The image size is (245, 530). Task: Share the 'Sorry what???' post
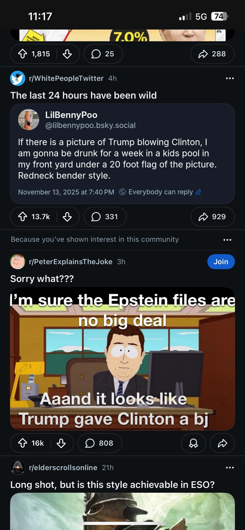pos(222,443)
